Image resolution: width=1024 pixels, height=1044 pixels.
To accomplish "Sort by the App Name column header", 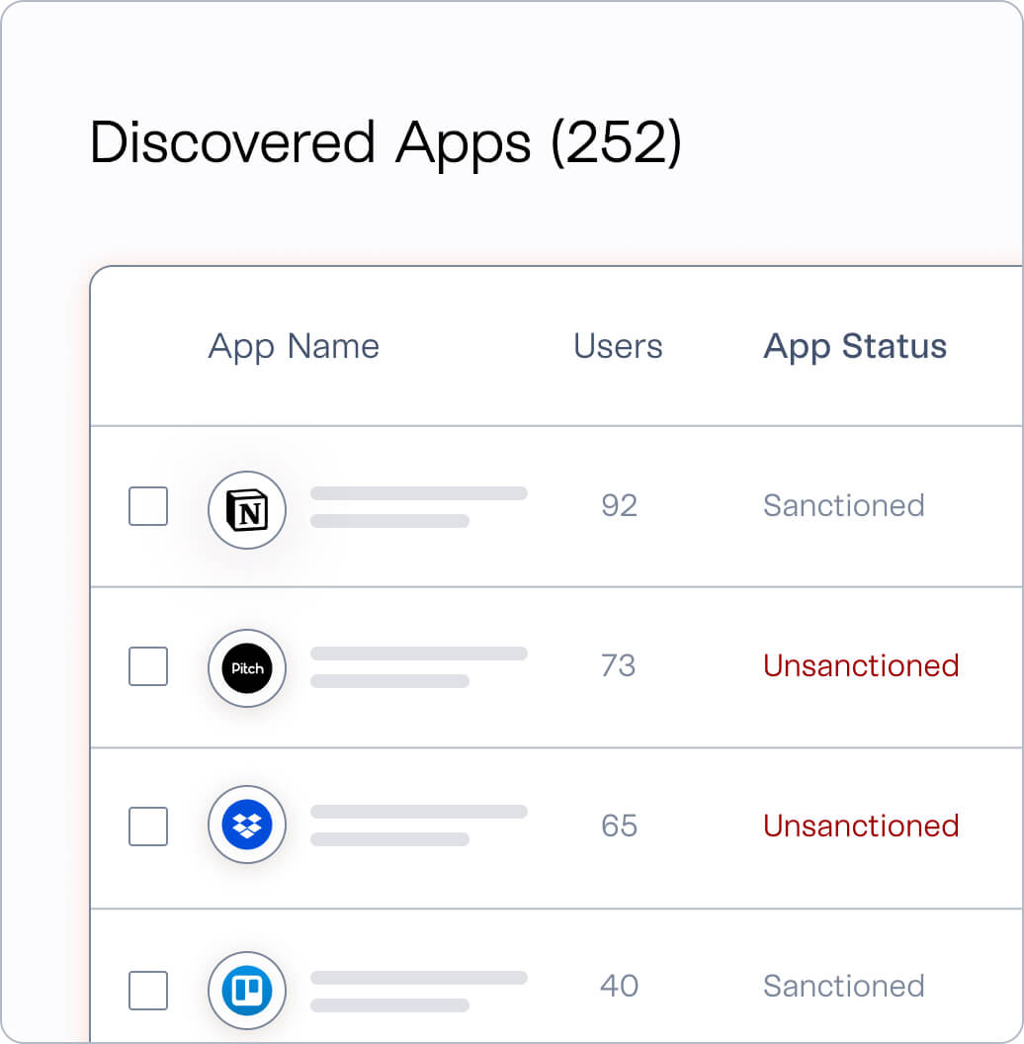I will (294, 347).
